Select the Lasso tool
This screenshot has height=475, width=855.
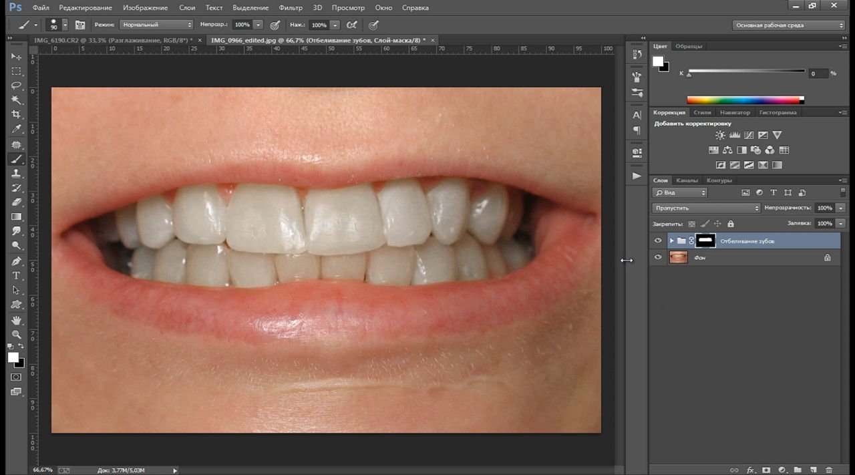17,86
